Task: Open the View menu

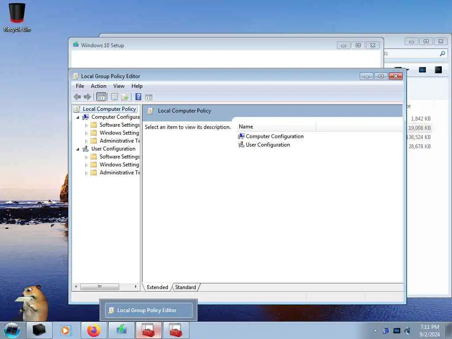Action: click(119, 86)
